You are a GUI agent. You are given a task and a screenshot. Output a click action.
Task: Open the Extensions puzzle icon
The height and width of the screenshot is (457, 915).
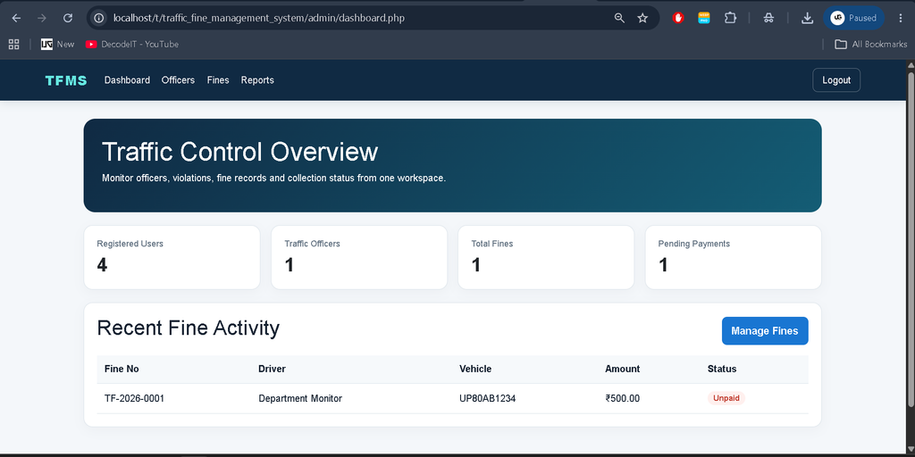click(x=730, y=18)
